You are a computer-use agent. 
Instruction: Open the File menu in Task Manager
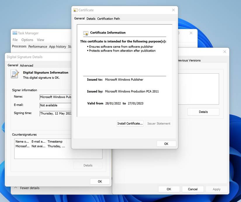[x=15, y=40]
